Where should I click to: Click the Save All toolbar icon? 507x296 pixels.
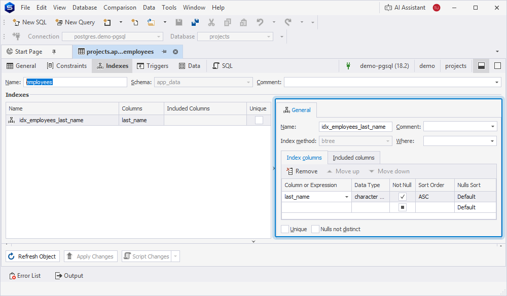click(195, 22)
